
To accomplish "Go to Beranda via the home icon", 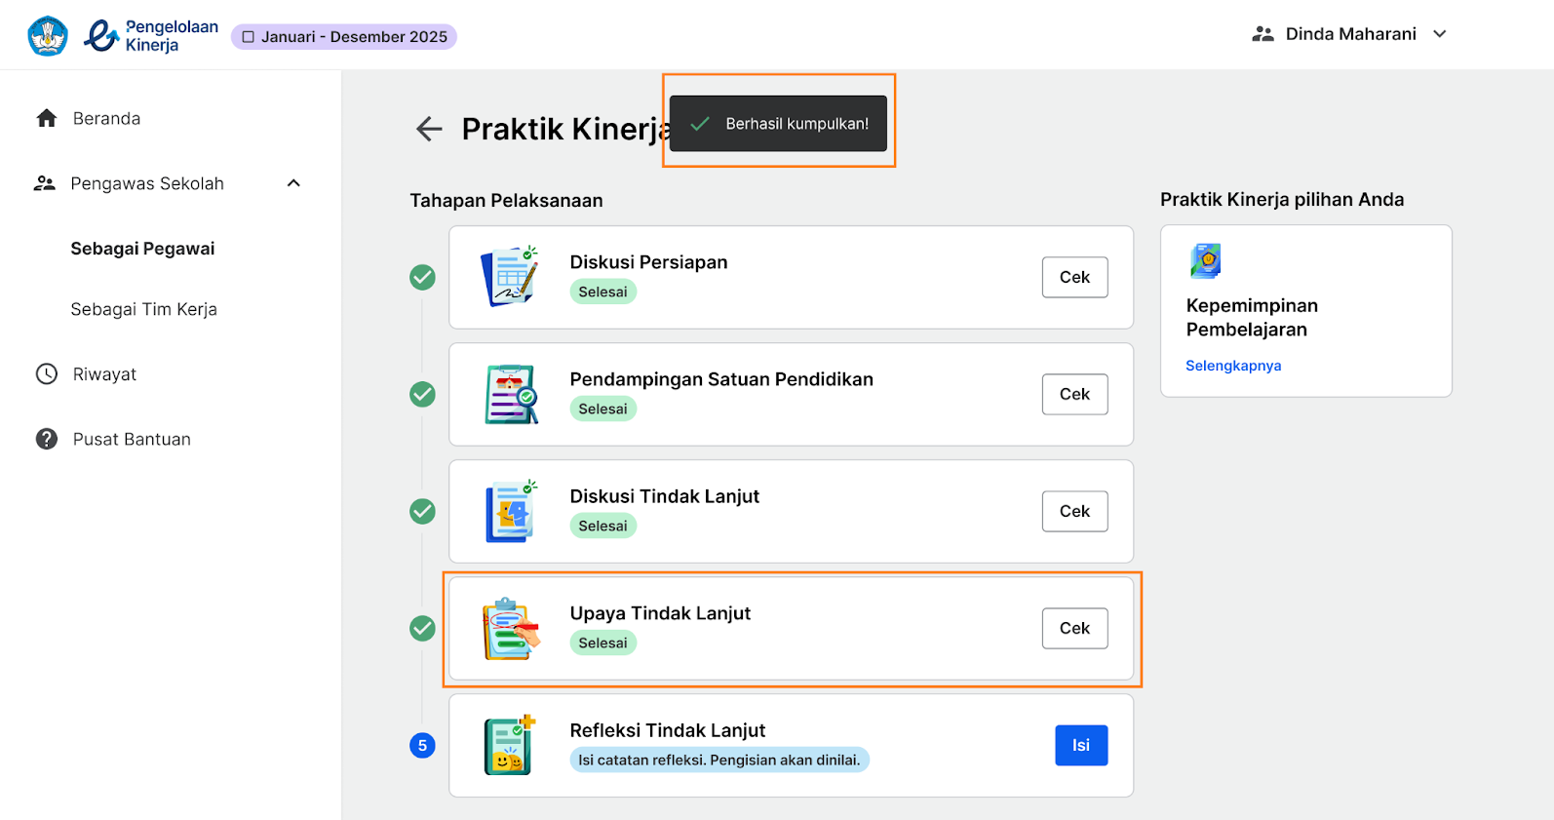I will point(47,119).
